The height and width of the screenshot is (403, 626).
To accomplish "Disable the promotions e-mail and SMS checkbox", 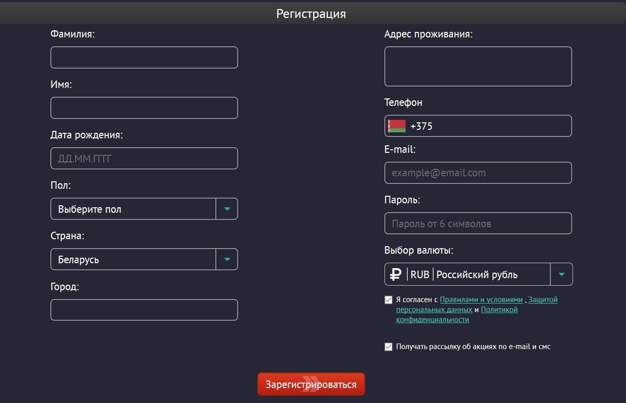I will coord(388,347).
